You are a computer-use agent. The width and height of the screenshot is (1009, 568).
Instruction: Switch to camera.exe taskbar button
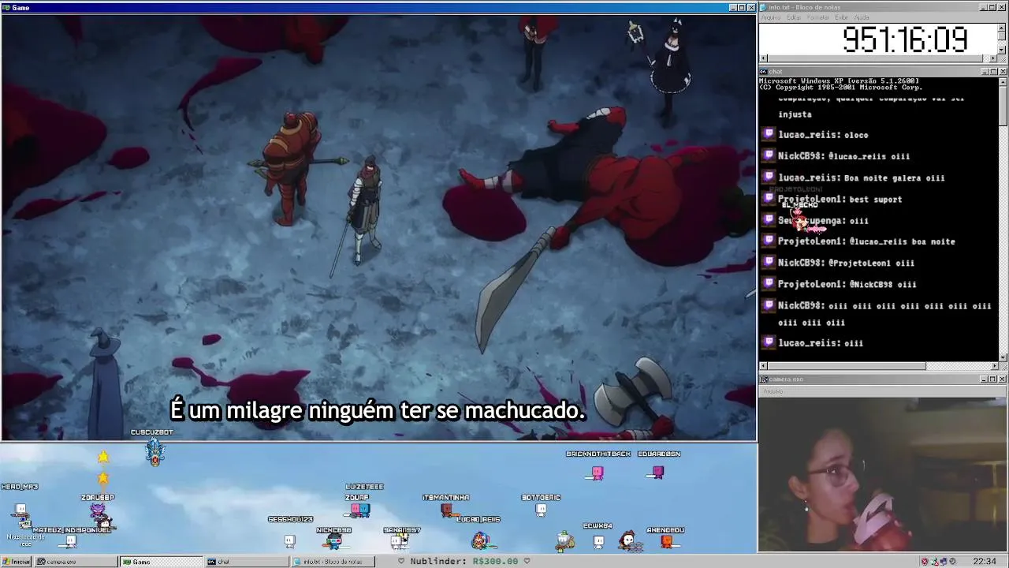[76, 562]
